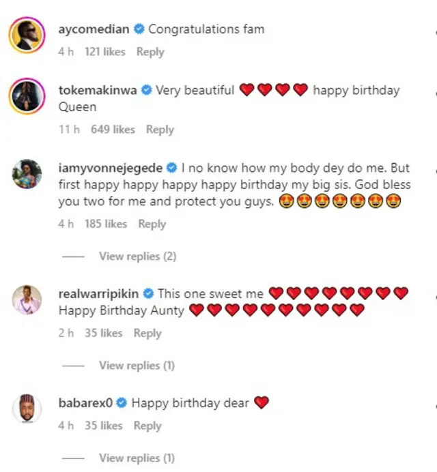Open realwarripikin username link
The image size is (437, 472).
pos(99,294)
